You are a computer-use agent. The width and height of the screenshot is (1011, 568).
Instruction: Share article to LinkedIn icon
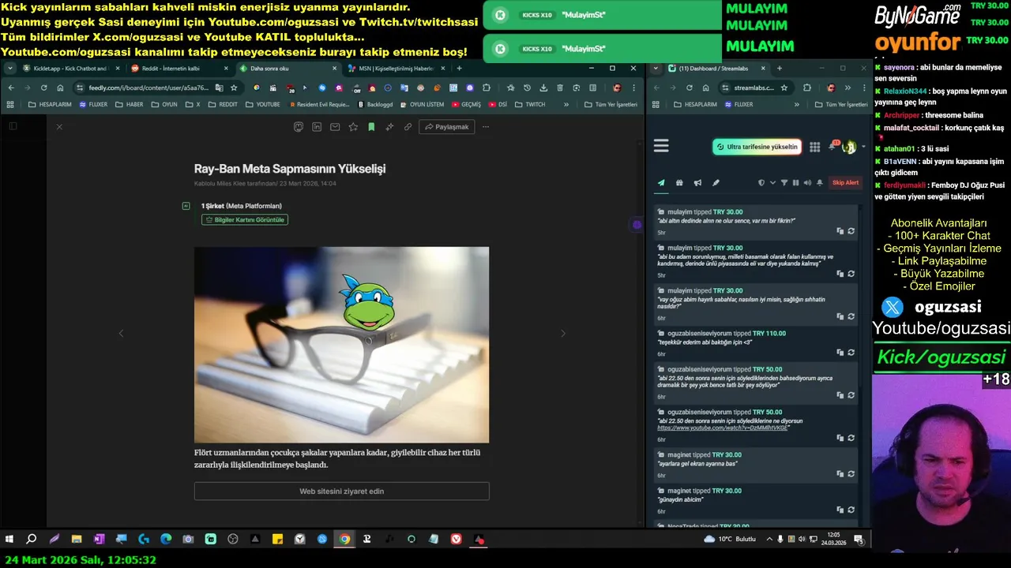click(317, 126)
